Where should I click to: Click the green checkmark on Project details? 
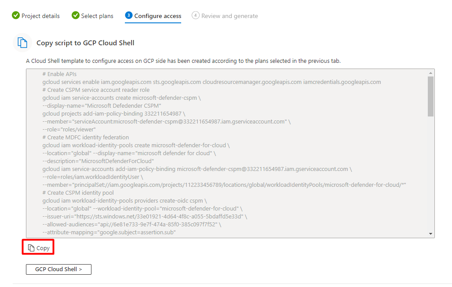15,15
